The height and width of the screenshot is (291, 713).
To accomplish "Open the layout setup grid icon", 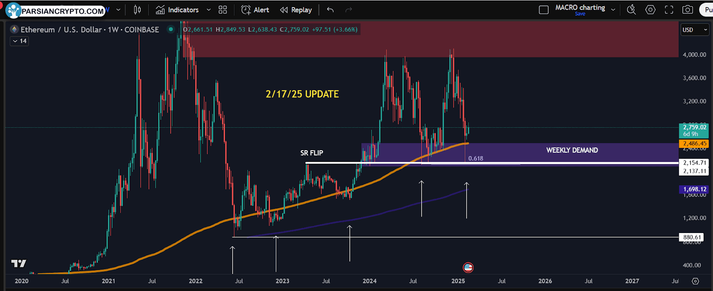I will (x=223, y=10).
